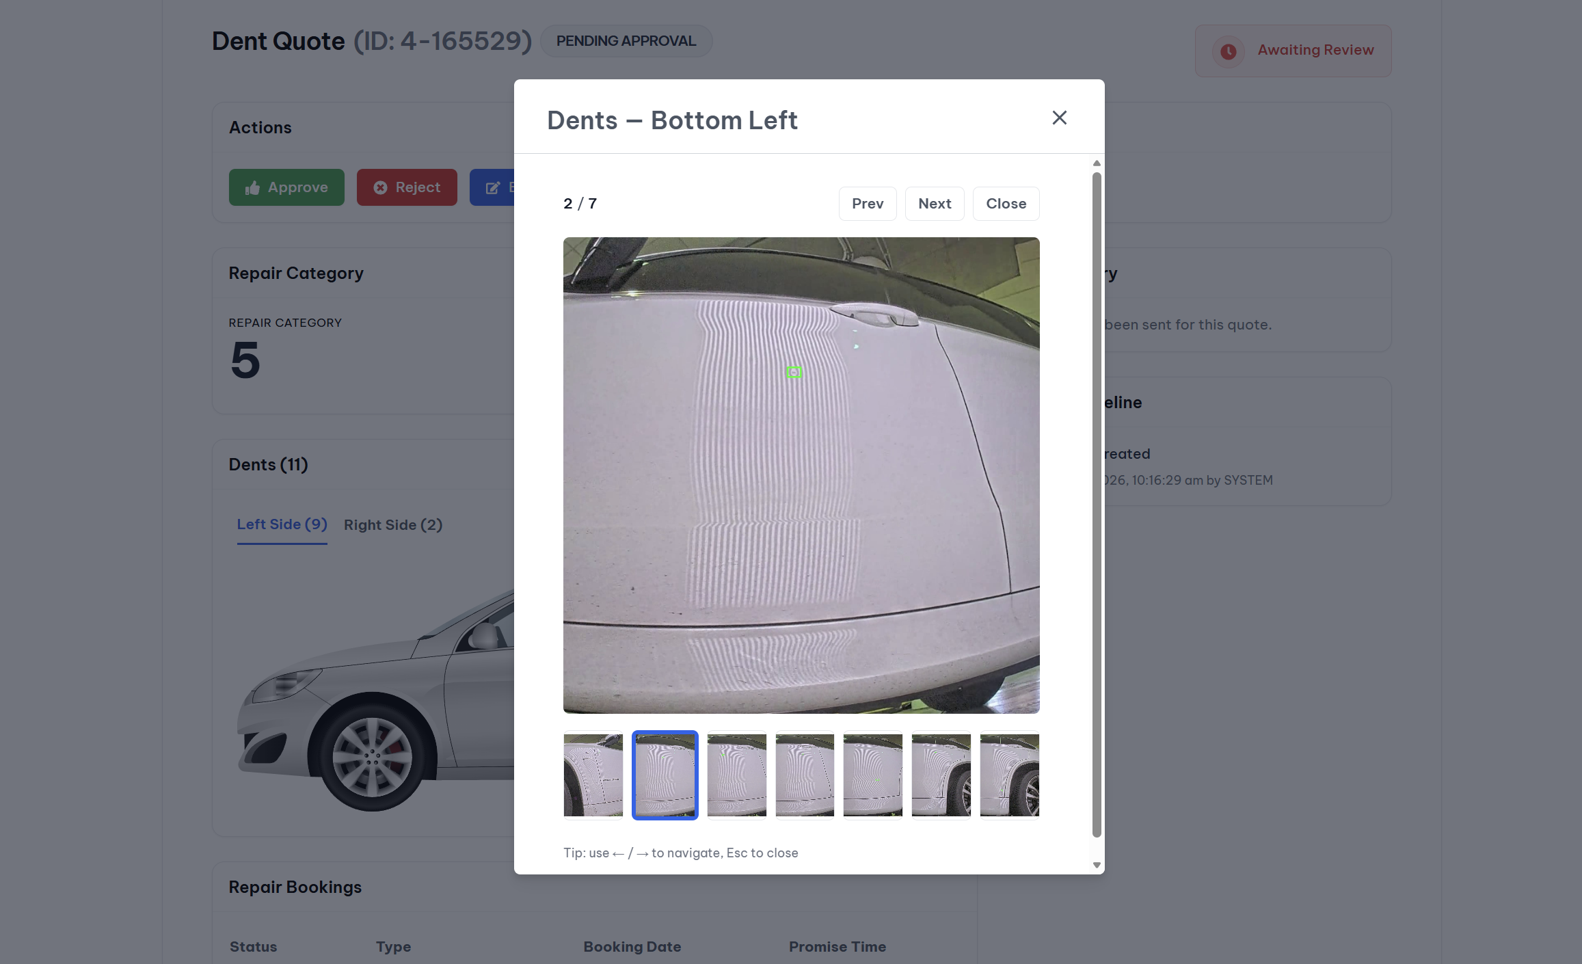Reject the dent quote

pyautogui.click(x=407, y=187)
